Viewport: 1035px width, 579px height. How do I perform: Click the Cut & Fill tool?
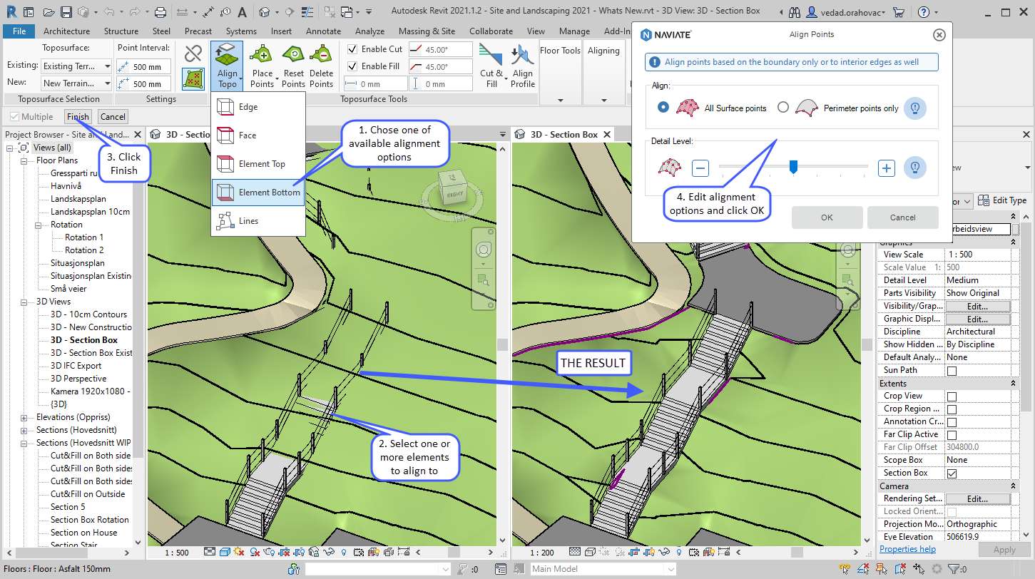(x=491, y=66)
